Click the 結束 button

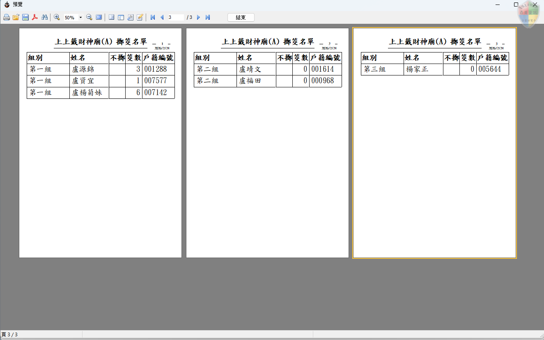pos(241,17)
